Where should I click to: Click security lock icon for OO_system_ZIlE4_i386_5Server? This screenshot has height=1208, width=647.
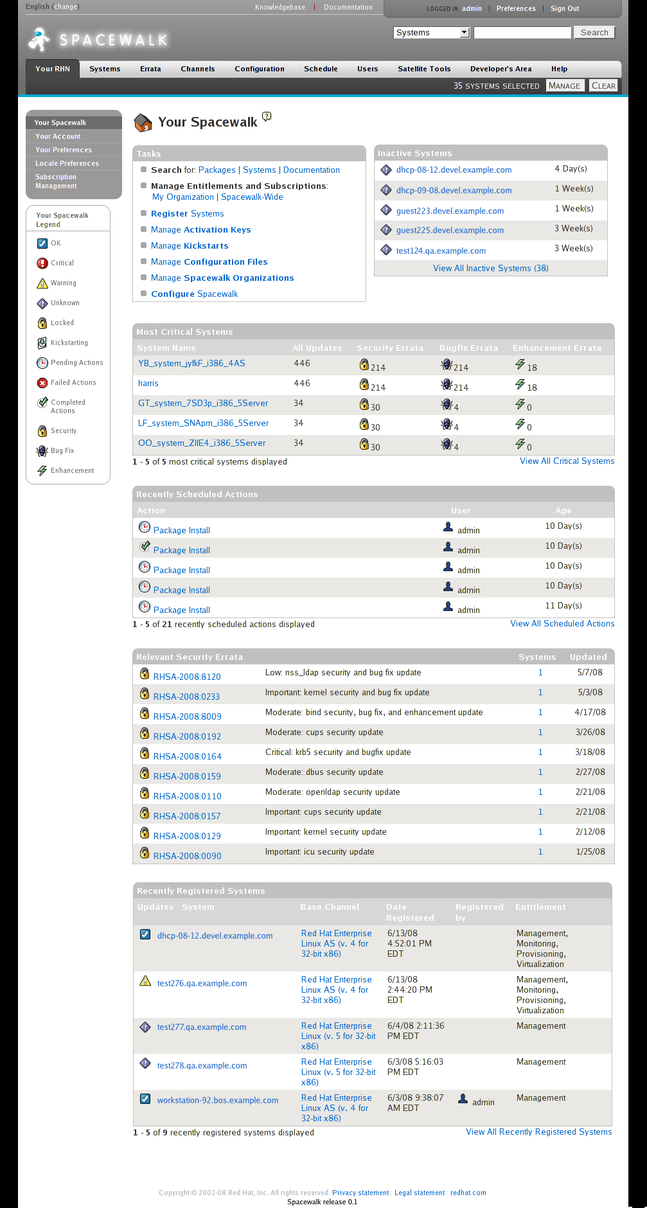point(364,444)
